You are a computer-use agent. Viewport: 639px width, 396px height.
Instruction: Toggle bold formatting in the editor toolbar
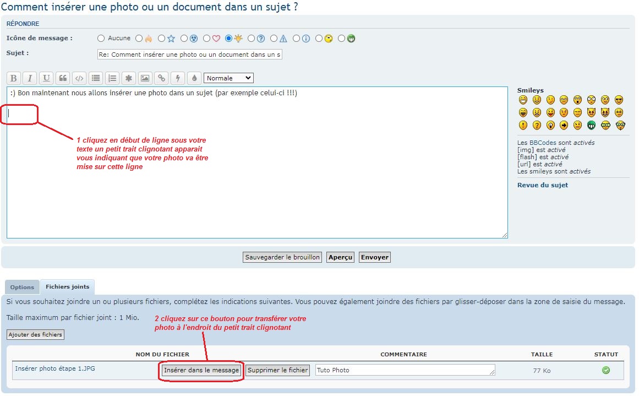(x=14, y=78)
